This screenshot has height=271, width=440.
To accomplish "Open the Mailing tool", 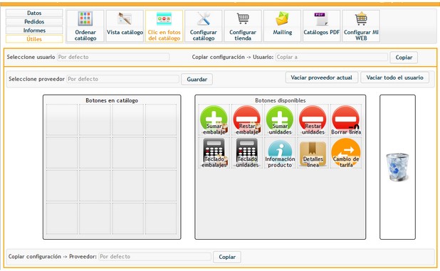I will click(x=282, y=26).
